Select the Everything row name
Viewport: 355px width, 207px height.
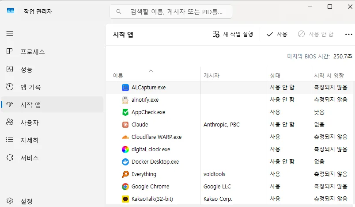(144, 174)
